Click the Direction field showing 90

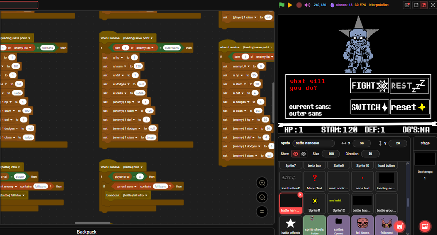[x=370, y=154]
